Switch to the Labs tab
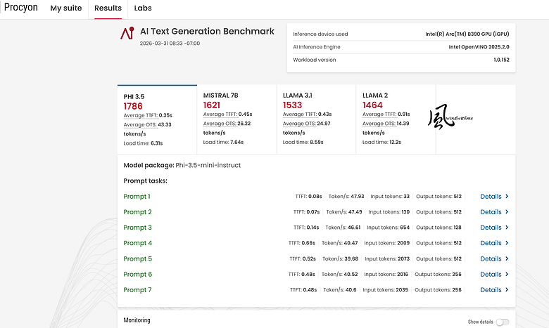The width and height of the screenshot is (549, 328). pos(143,8)
